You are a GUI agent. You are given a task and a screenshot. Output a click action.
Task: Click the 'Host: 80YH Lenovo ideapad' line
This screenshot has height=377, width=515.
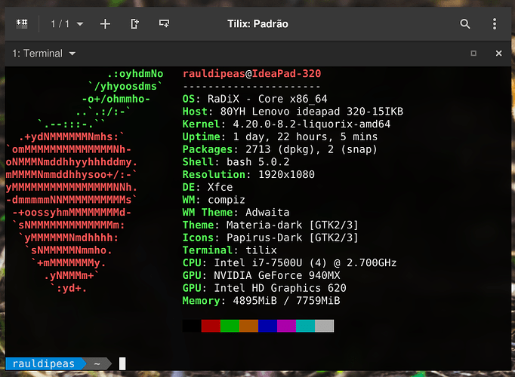pos(293,112)
